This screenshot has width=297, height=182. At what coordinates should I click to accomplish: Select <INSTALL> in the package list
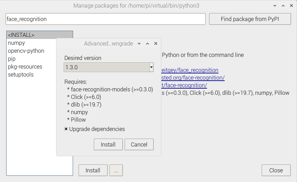click(21, 35)
